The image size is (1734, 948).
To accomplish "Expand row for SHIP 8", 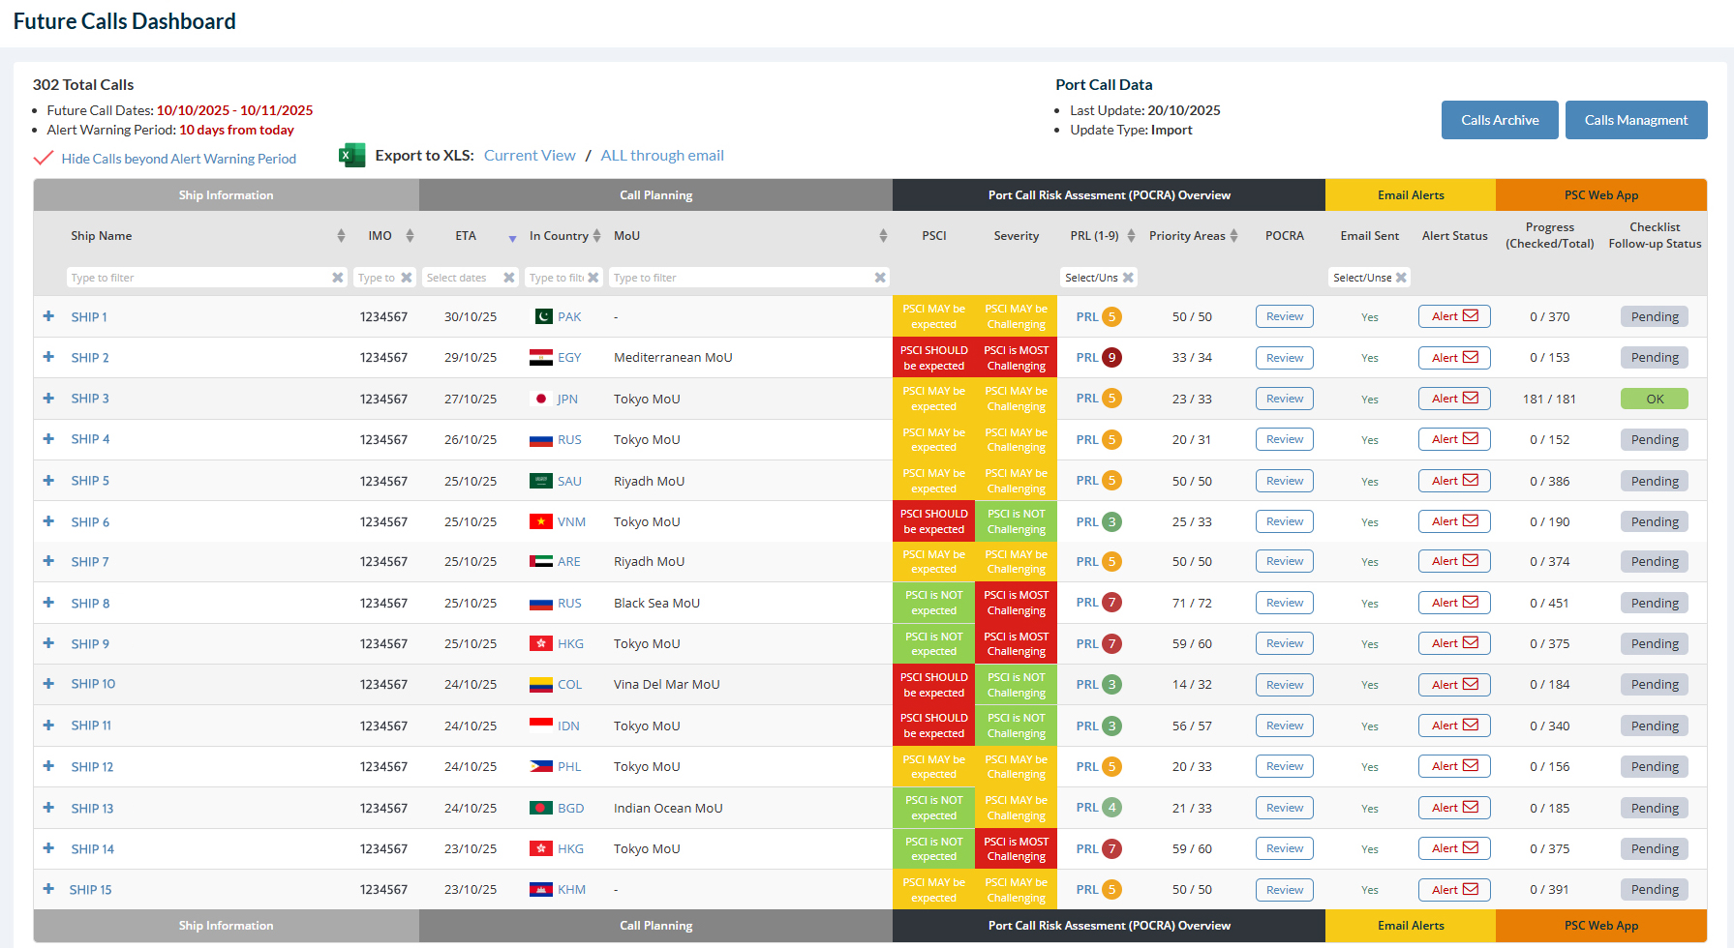I will click(x=48, y=603).
